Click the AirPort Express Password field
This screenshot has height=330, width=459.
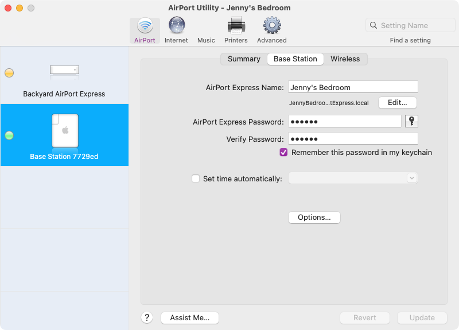[x=345, y=121]
